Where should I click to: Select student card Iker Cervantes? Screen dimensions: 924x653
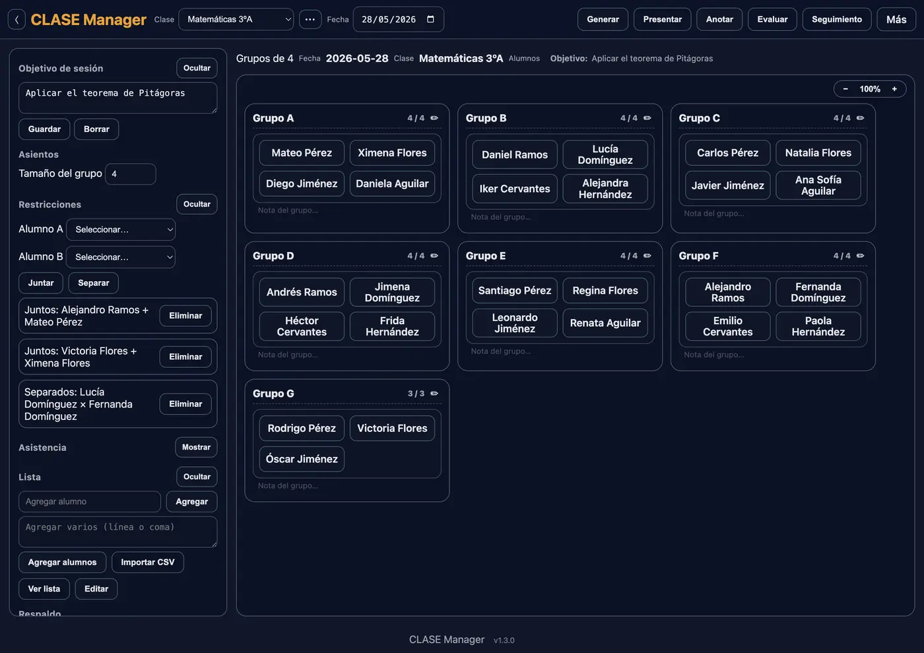pyautogui.click(x=515, y=188)
